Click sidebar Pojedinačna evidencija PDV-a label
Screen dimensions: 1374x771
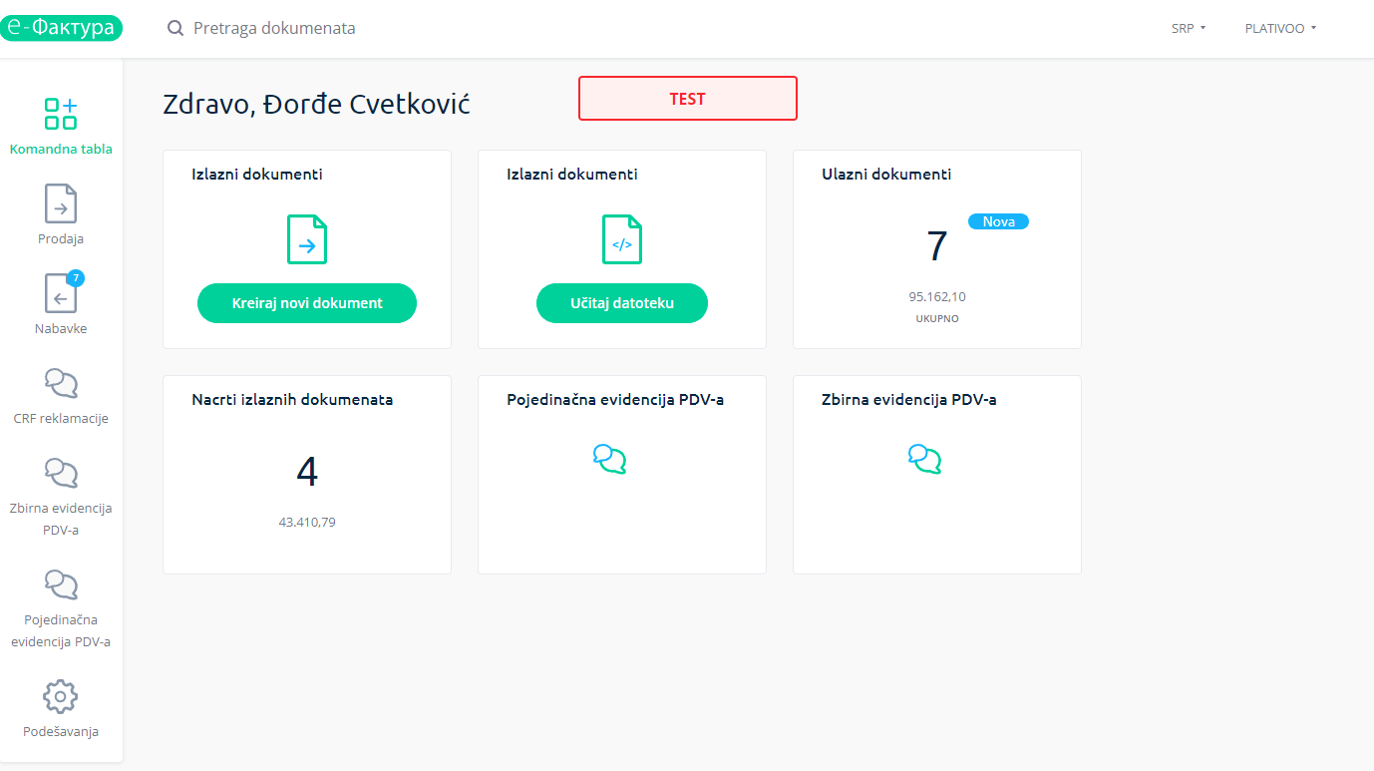pyautogui.click(x=61, y=630)
